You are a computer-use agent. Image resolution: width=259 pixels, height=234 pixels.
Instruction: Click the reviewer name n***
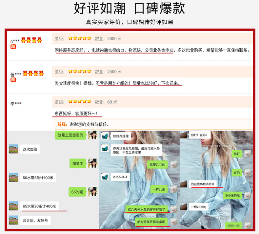[x=15, y=41]
